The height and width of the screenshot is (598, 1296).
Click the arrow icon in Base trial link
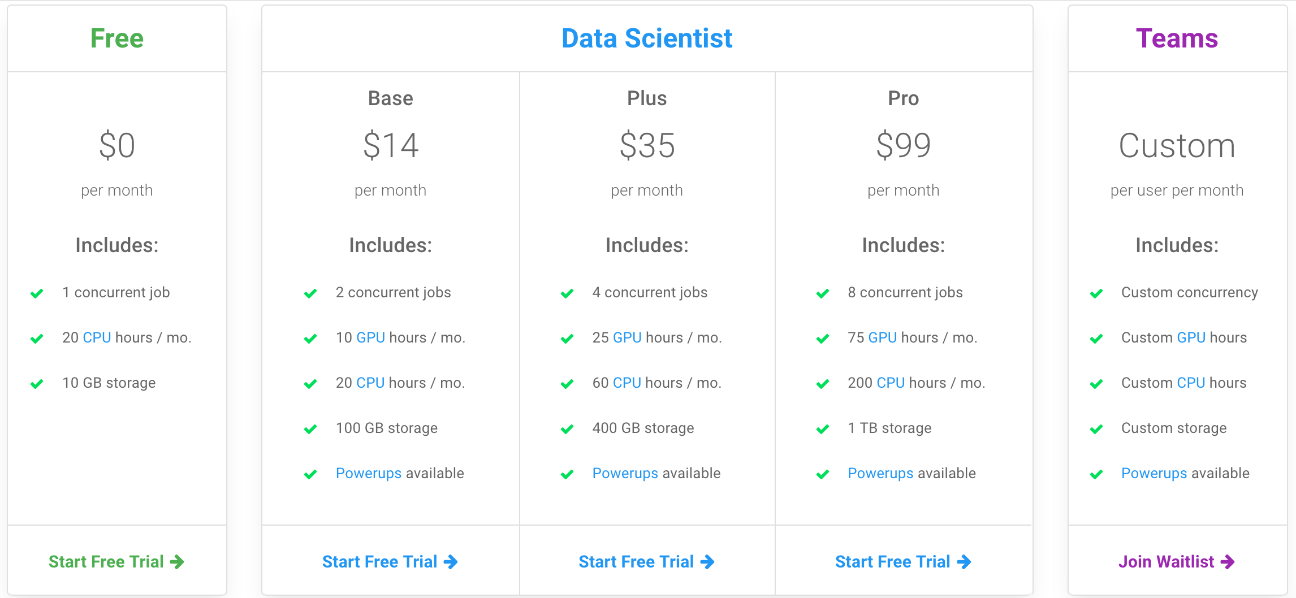coord(451,562)
